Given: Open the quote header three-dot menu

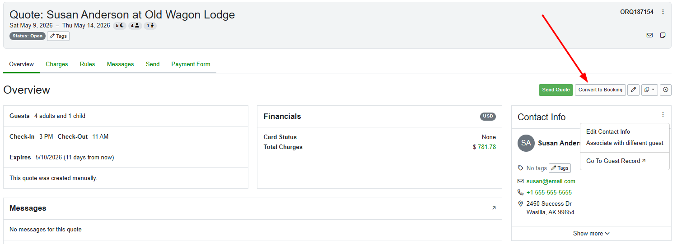Looking at the screenshot, I should pyautogui.click(x=663, y=12).
